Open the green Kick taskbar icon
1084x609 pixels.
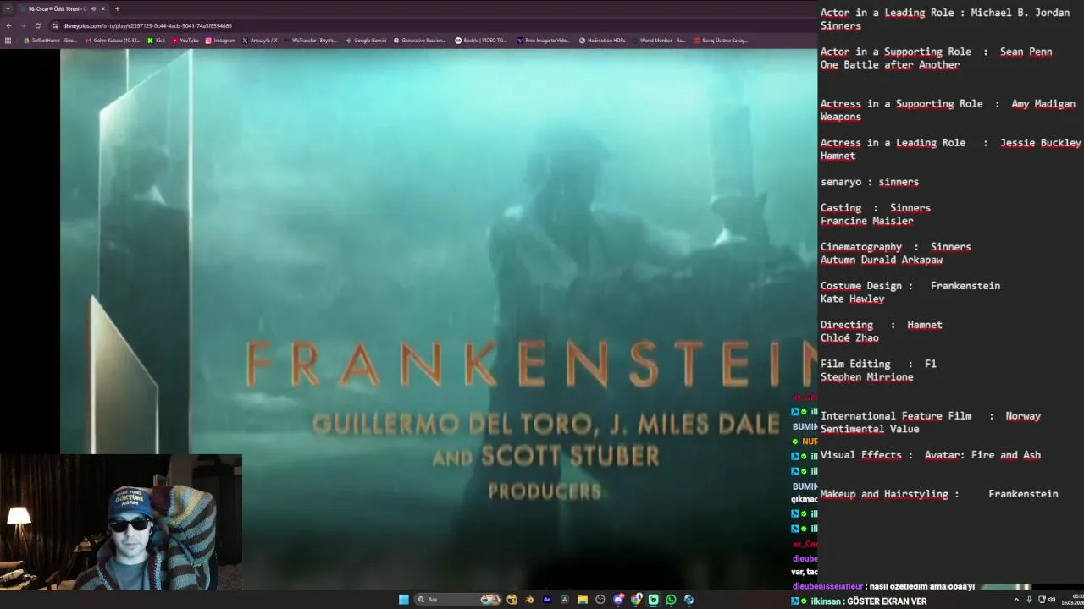coord(653,600)
